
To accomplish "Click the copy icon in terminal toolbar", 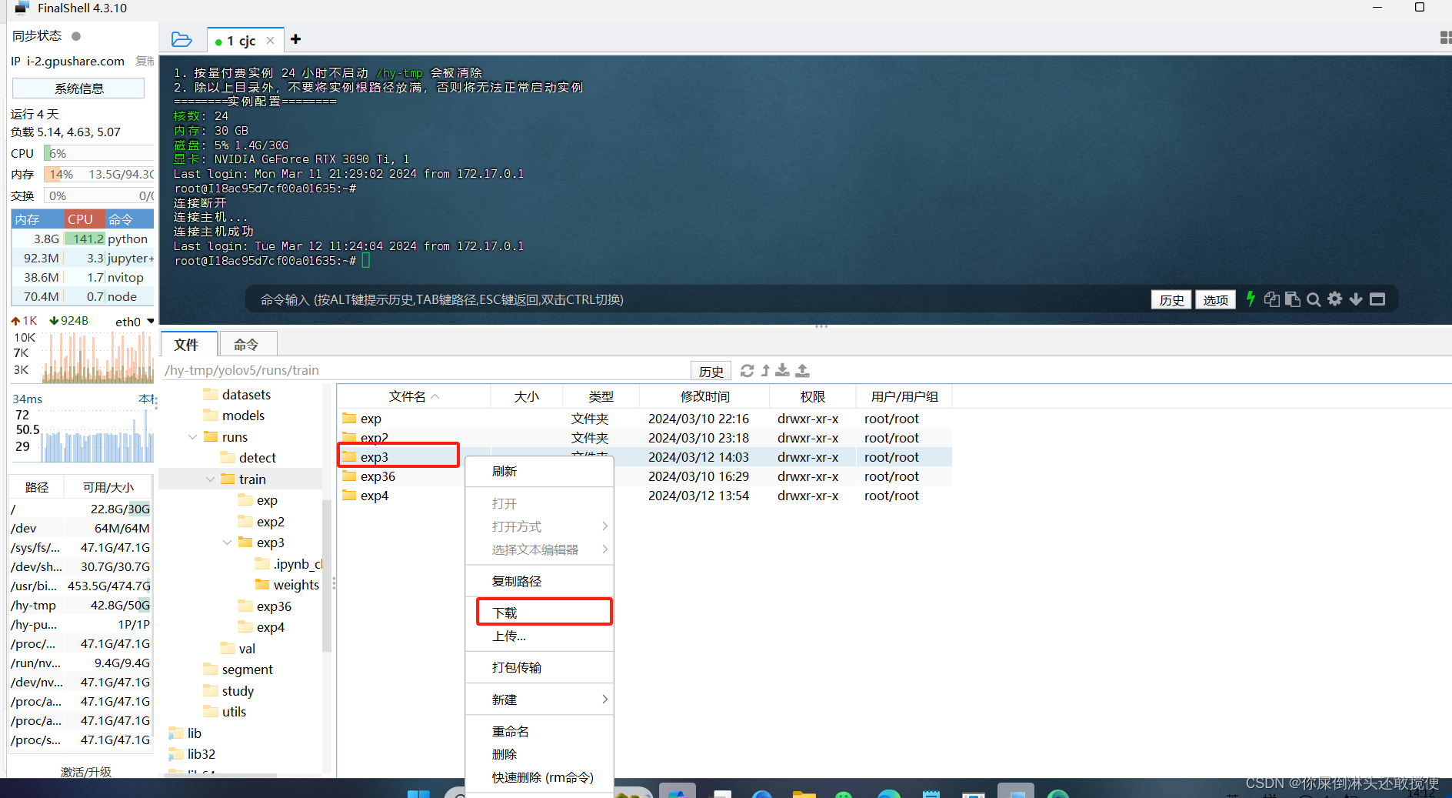I will pos(1271,299).
